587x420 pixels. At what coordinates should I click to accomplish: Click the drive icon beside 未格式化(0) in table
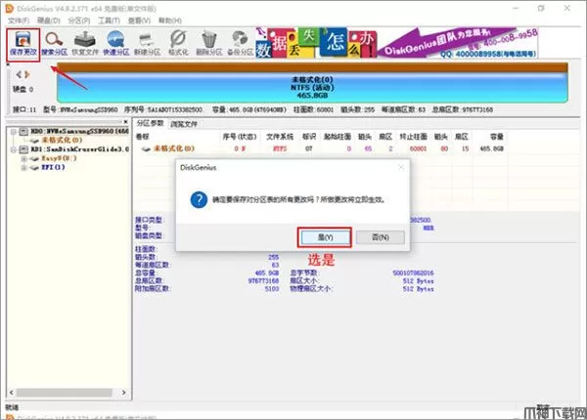[x=146, y=148]
